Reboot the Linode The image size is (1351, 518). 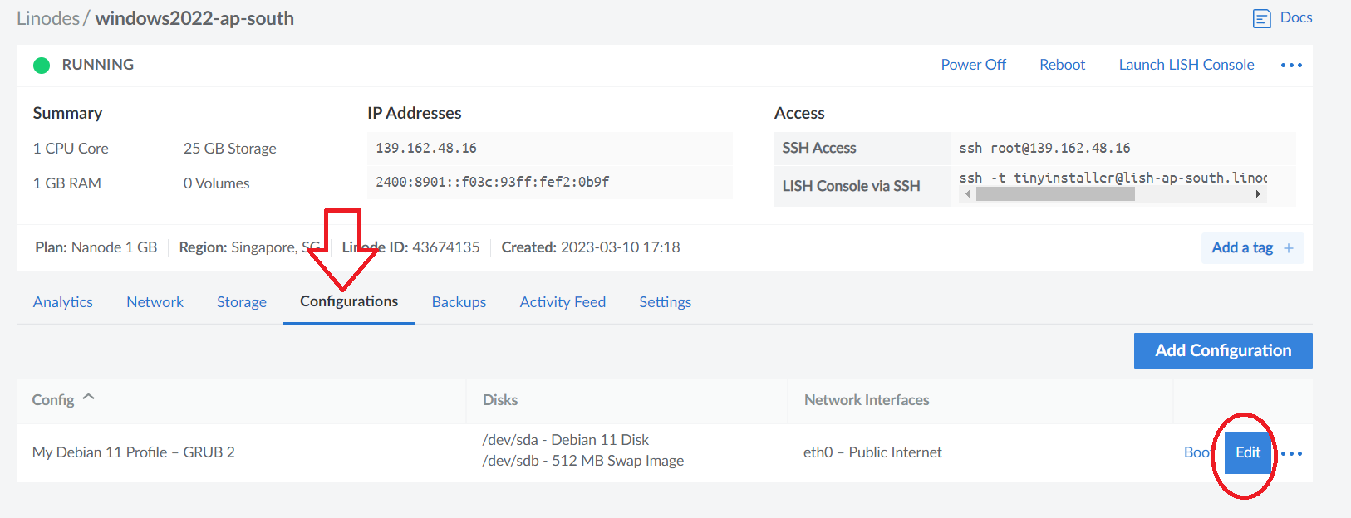click(x=1062, y=65)
